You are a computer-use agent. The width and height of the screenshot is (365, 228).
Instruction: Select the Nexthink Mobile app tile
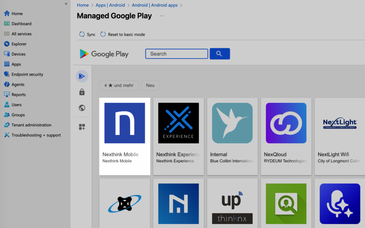[125, 136]
